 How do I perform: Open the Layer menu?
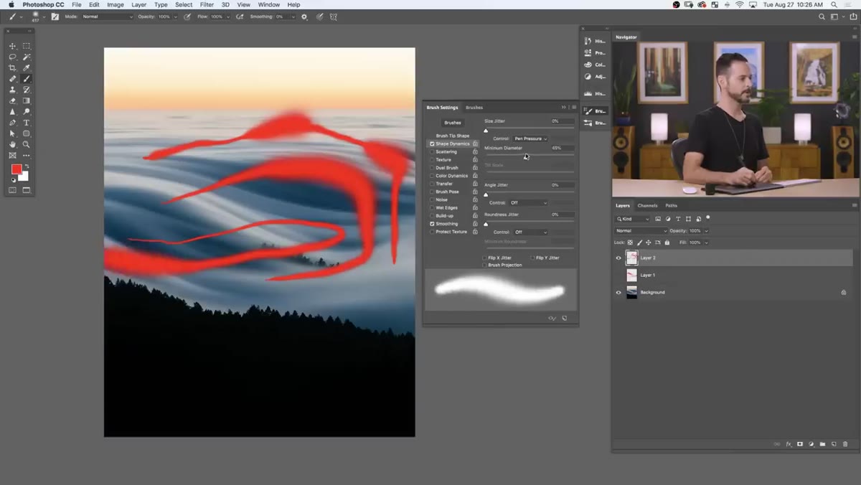pos(138,5)
